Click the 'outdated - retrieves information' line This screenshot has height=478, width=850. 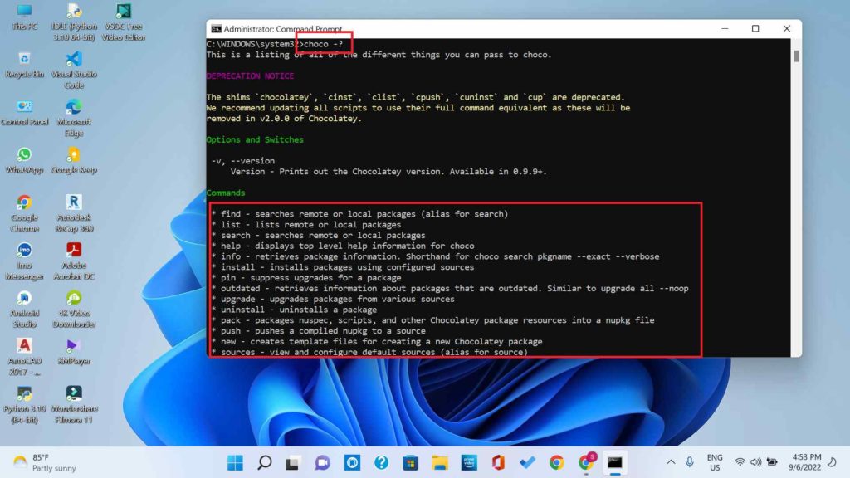tap(450, 289)
